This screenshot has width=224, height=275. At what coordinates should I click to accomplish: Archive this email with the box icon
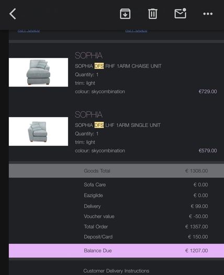(x=125, y=14)
